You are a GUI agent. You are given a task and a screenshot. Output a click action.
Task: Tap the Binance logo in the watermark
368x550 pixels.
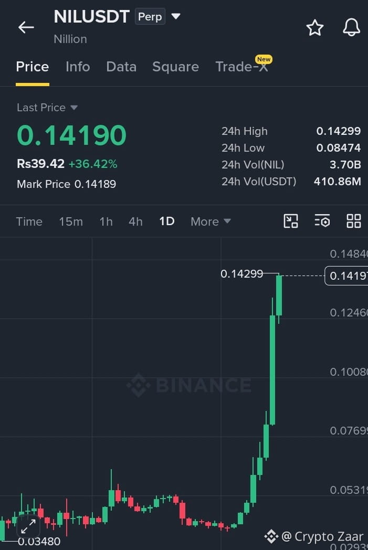pos(139,385)
